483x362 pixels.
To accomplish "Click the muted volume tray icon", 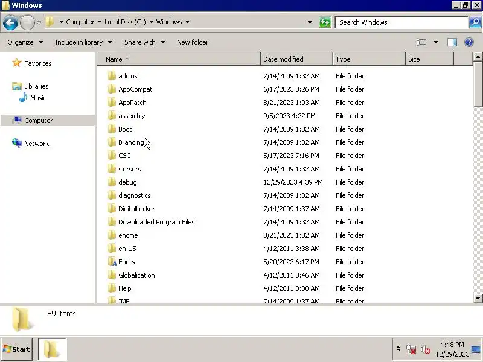I will coord(426,349).
